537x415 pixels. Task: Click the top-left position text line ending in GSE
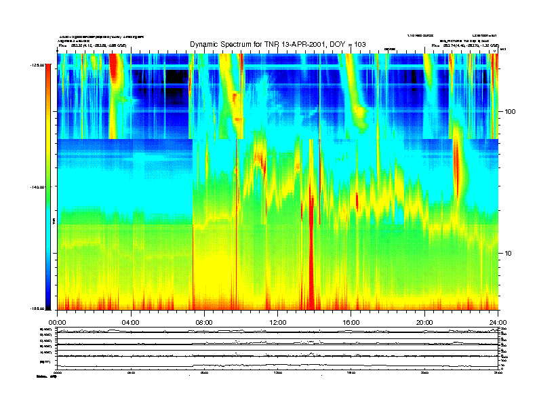92,45
